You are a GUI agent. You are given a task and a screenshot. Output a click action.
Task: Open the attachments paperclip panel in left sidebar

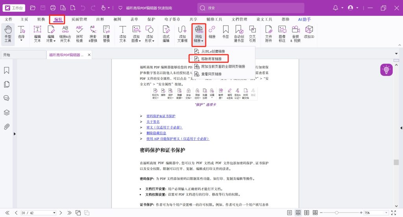click(x=7, y=126)
